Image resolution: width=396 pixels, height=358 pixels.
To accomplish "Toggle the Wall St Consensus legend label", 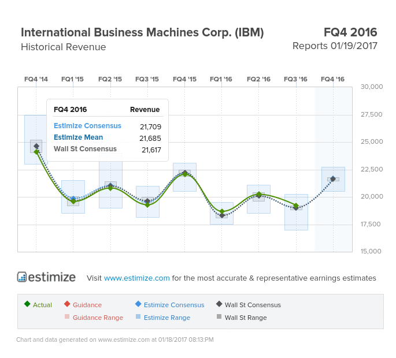I will click(253, 305).
